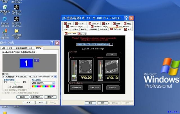Click the 進階 advanced button in Display Properties
180x114 pixels.
pyautogui.click(x=50, y=97)
